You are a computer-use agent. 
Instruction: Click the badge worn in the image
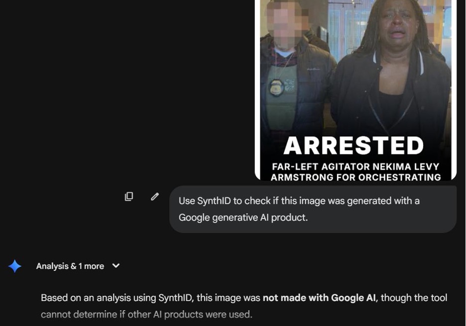[x=276, y=88]
